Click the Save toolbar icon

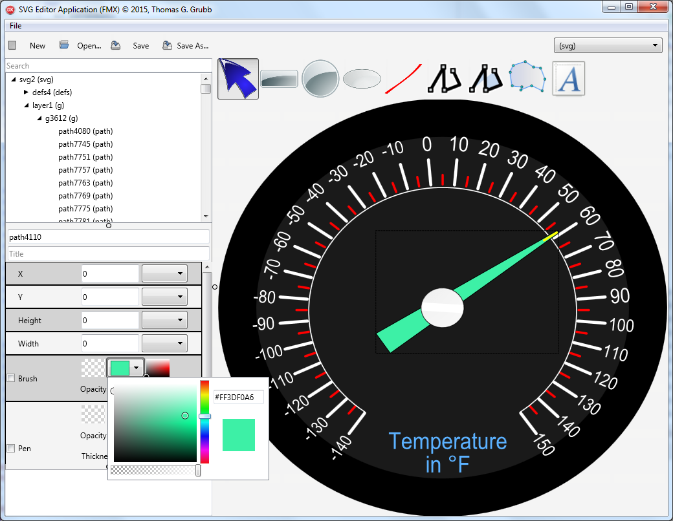132,45
